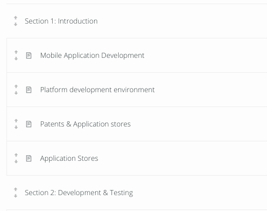Click the up arrow beside Section 2: Development & Testing
This screenshot has width=267, height=211.
15,189
